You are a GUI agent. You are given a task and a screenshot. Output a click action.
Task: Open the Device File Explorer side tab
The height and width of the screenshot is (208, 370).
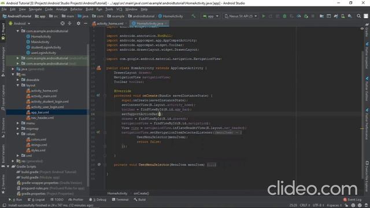(367, 176)
